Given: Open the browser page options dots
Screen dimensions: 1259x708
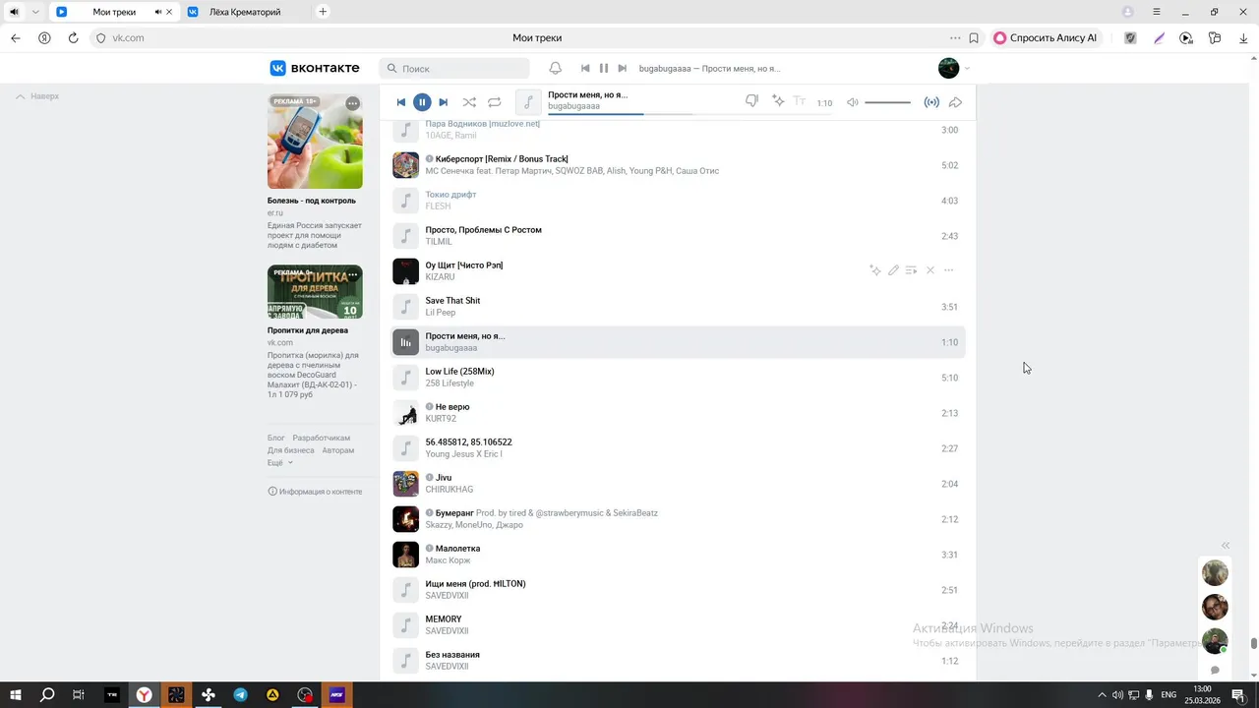Looking at the screenshot, I should [955, 38].
